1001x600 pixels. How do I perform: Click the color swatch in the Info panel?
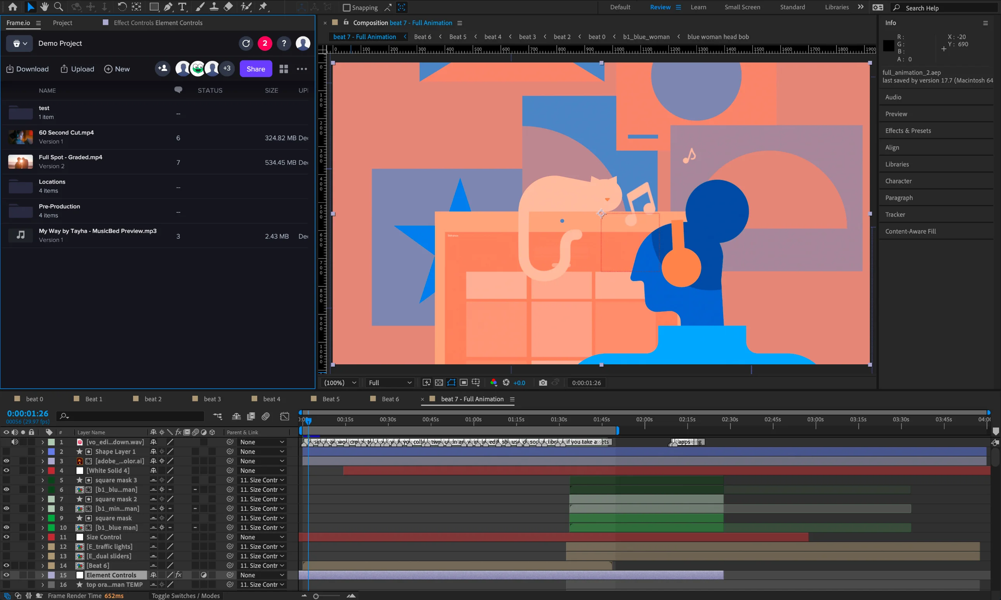click(x=888, y=46)
